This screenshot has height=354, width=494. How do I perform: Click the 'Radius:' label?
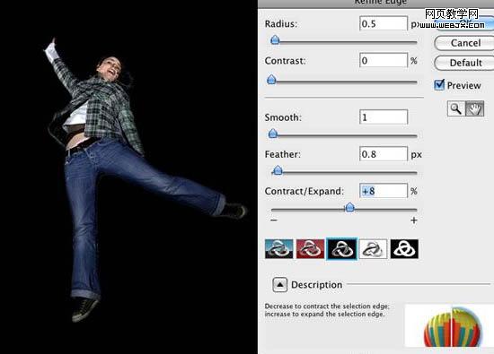point(281,24)
